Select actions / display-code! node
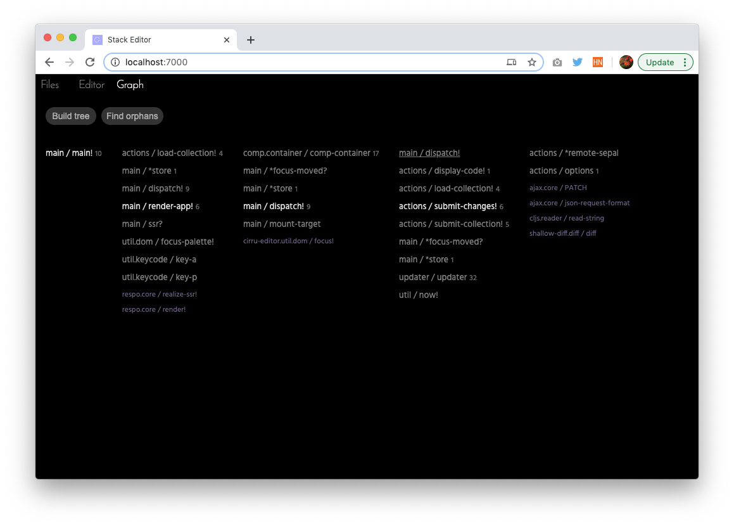Viewport: 734px width, 526px height. coord(444,171)
